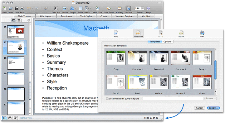The height and width of the screenshot is (123, 225).
Task: Select slide 20 thumbnail
Action: tap(16, 94)
